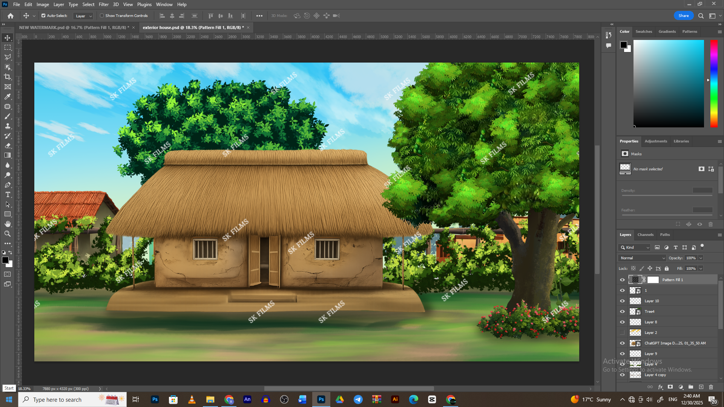Select the Horizontal Type tool

click(8, 194)
